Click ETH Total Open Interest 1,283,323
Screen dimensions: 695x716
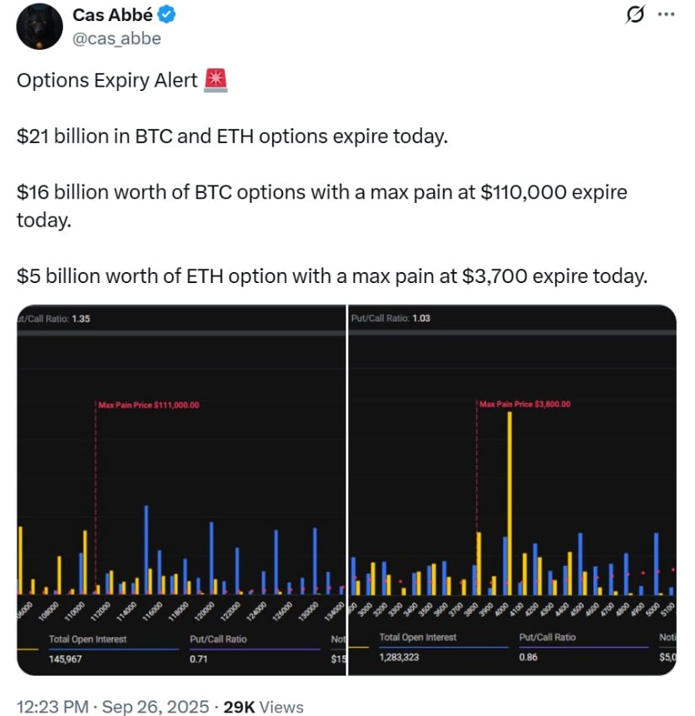click(399, 657)
